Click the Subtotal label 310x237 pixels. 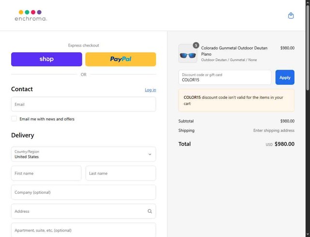(186, 121)
